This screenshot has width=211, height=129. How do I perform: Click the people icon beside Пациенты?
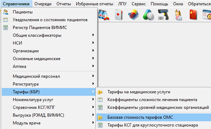click(x=6, y=12)
